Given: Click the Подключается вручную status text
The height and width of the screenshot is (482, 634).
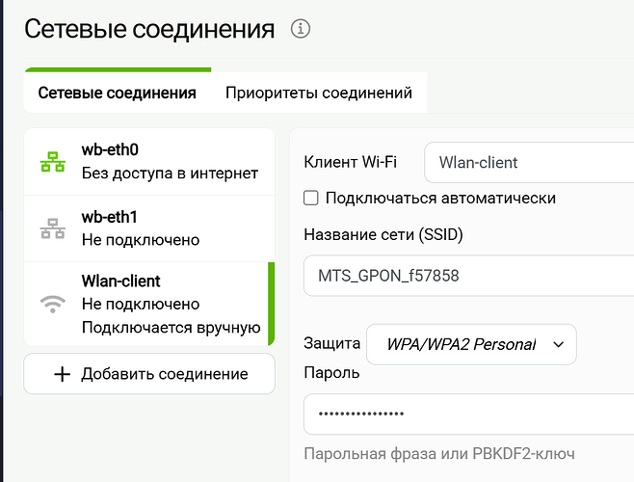Looking at the screenshot, I should coord(172,328).
